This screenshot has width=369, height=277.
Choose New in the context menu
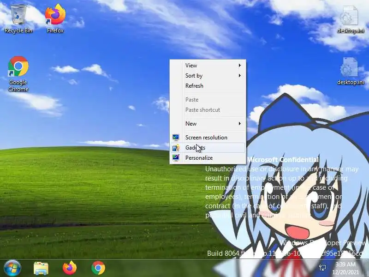click(x=208, y=123)
